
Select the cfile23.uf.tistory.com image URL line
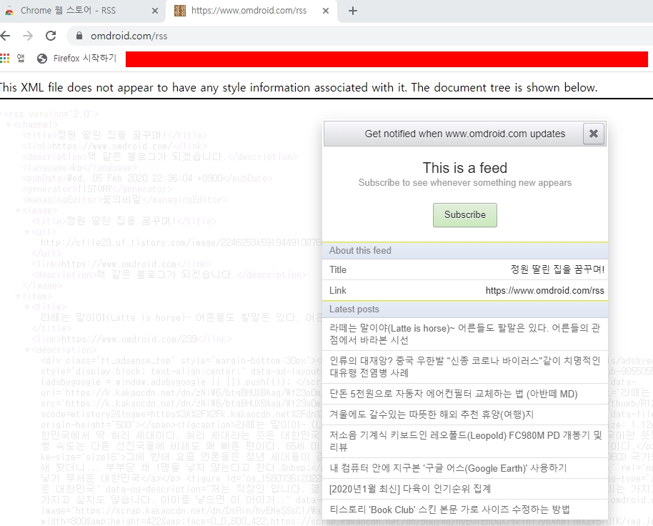pyautogui.click(x=181, y=243)
